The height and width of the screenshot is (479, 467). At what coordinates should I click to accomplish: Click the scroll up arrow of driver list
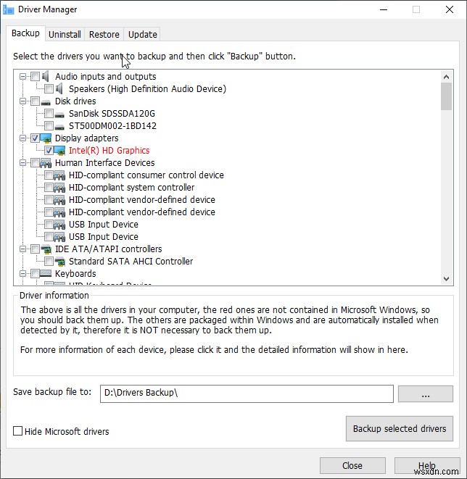[446, 77]
